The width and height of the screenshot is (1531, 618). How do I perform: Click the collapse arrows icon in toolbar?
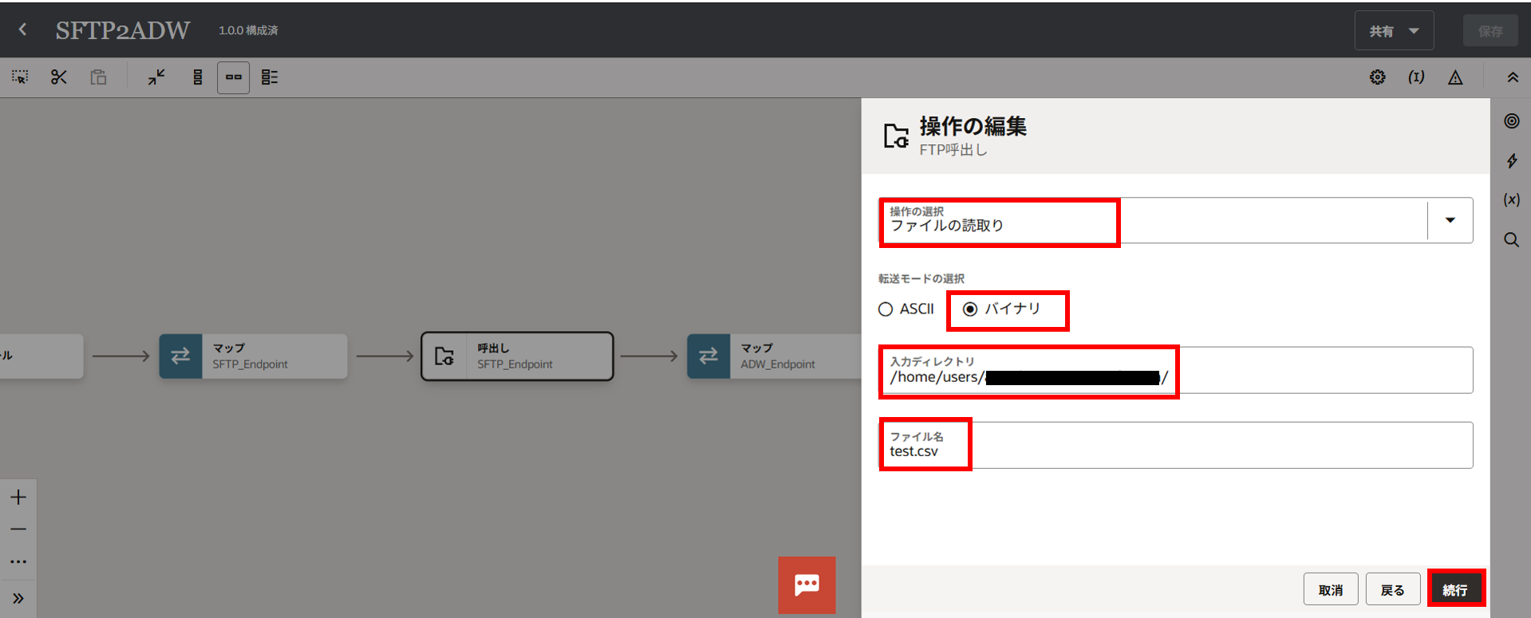pos(156,77)
